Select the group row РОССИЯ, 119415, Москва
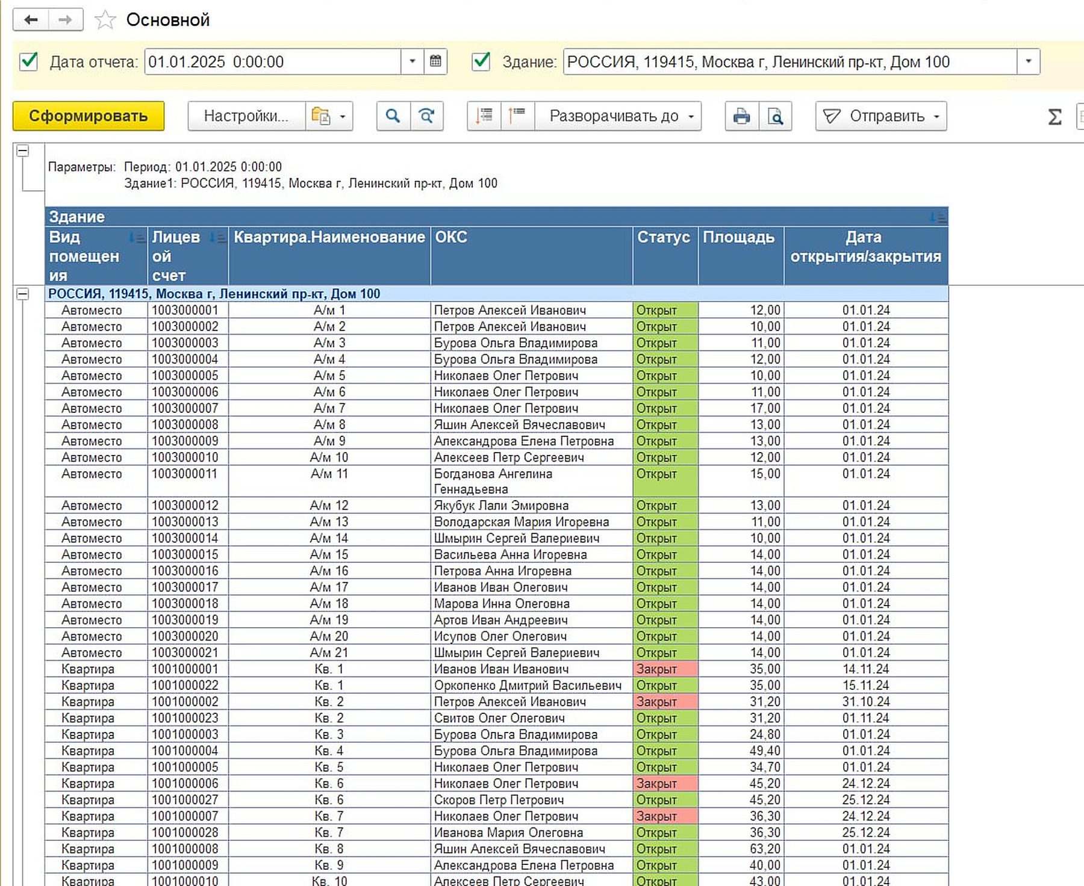 click(496, 294)
